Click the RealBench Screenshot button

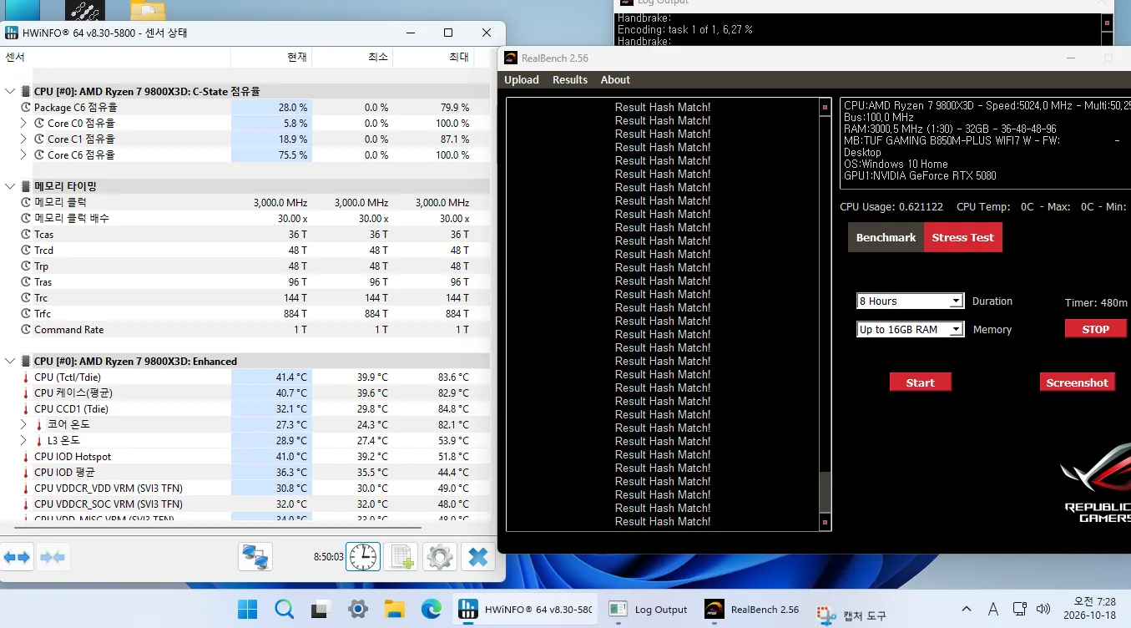tap(1078, 382)
